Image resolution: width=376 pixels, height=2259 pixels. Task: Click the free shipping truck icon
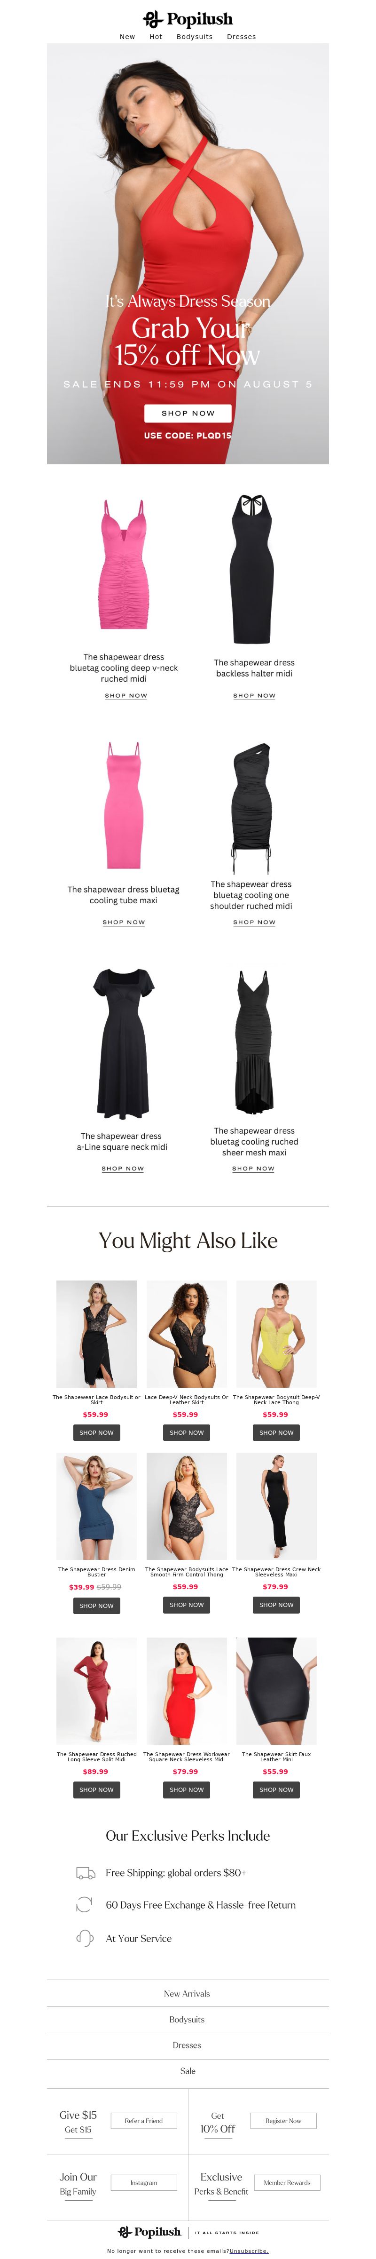pyautogui.click(x=86, y=1873)
